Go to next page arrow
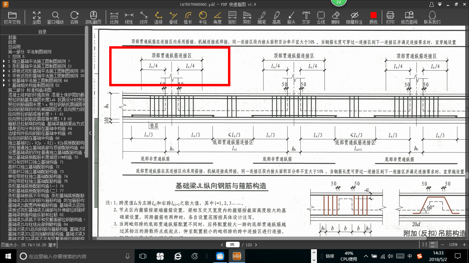Viewport: 469px width, 263px height. click(255, 245)
